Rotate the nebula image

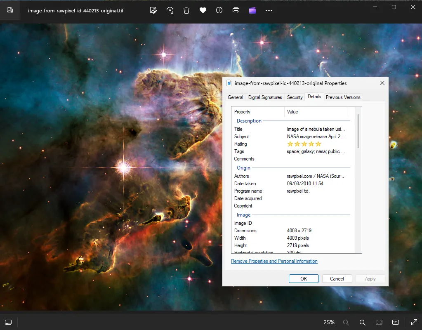tap(170, 10)
